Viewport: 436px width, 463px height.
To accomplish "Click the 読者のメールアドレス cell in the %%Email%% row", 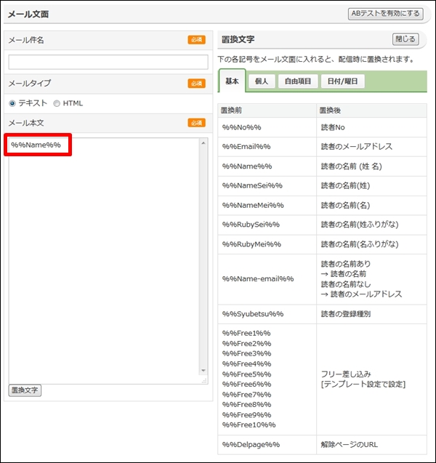I will pos(371,147).
